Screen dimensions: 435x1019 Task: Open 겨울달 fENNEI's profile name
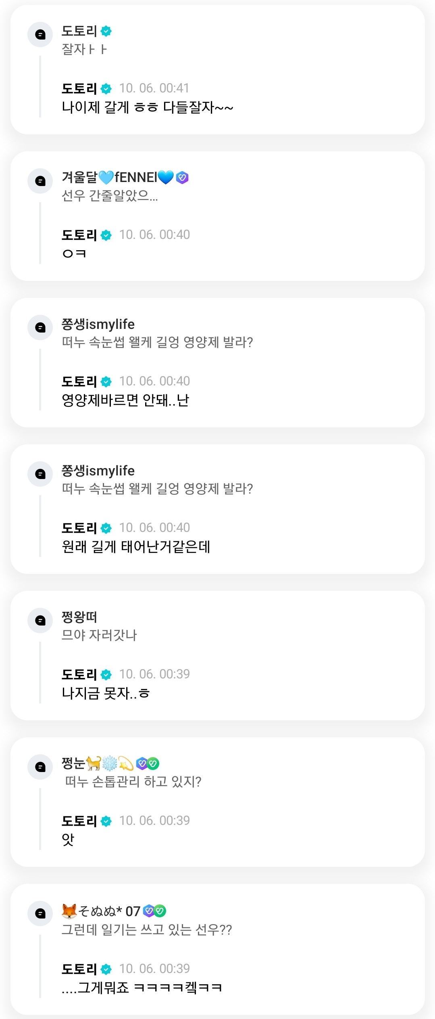coord(117,177)
